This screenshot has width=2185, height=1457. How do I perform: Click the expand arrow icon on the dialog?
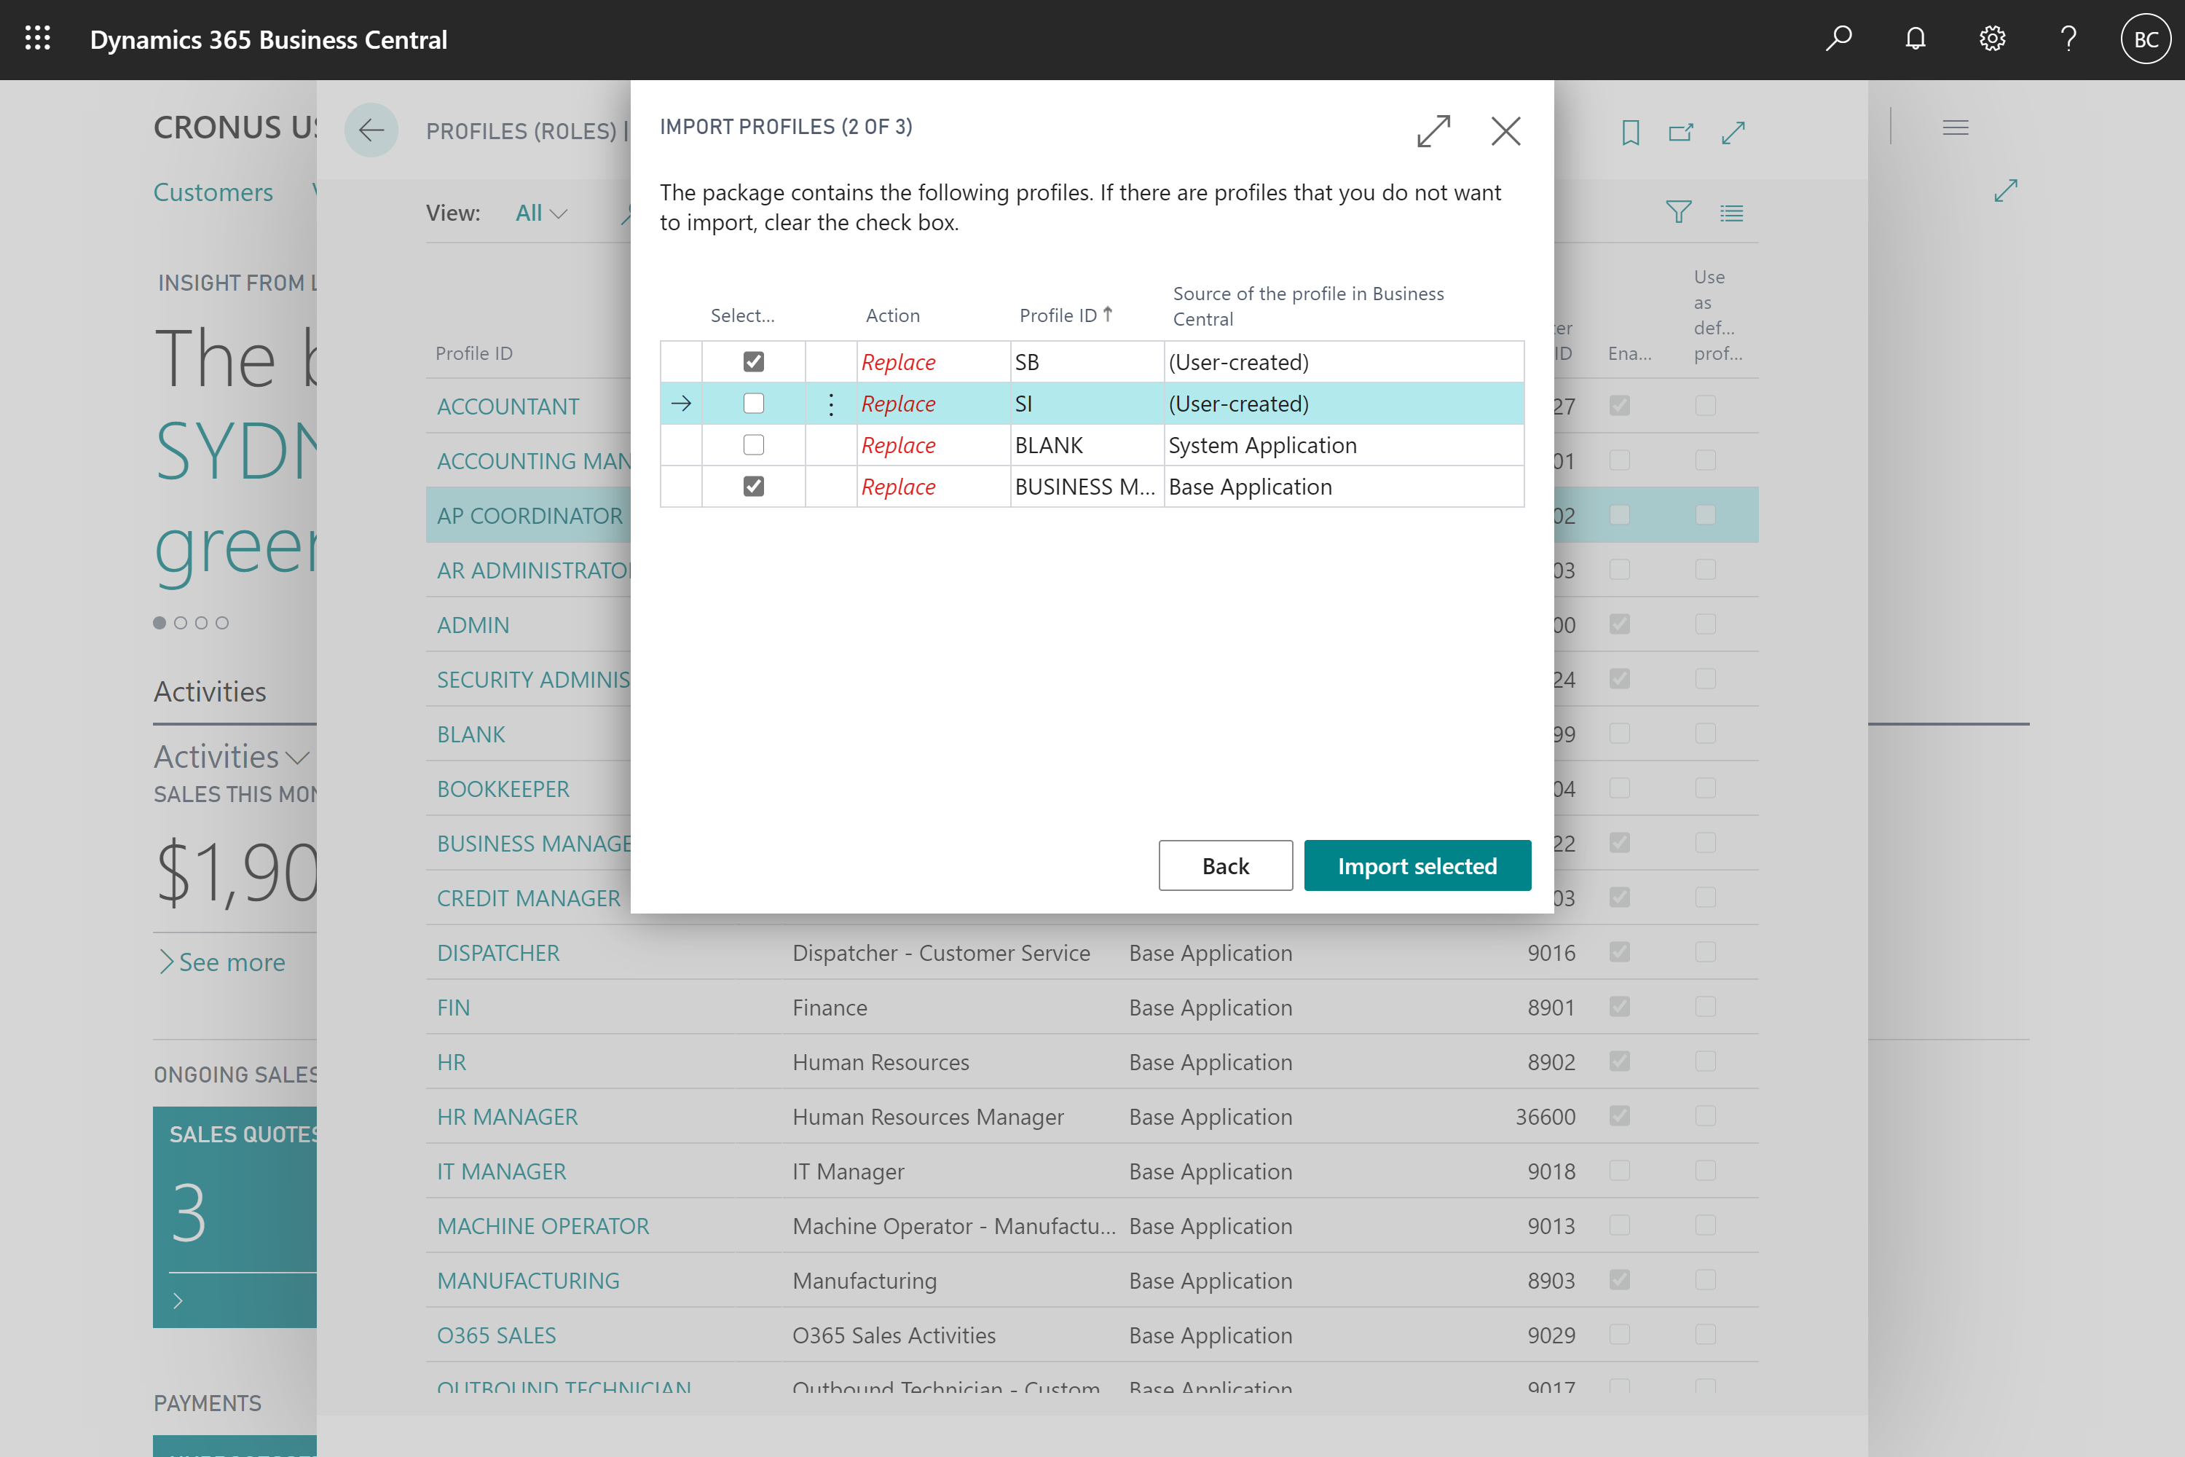click(x=1433, y=133)
